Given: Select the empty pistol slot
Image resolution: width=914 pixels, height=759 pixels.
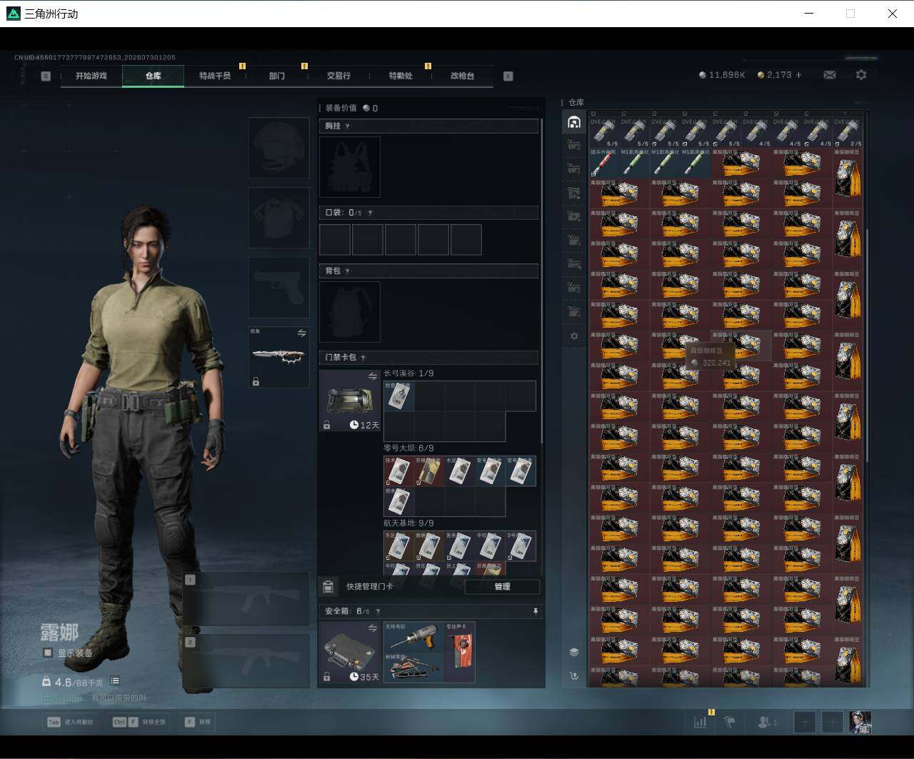Looking at the screenshot, I should click(279, 288).
